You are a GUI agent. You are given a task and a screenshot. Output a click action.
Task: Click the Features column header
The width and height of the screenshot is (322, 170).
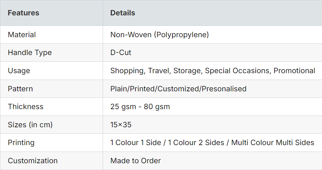[23, 13]
